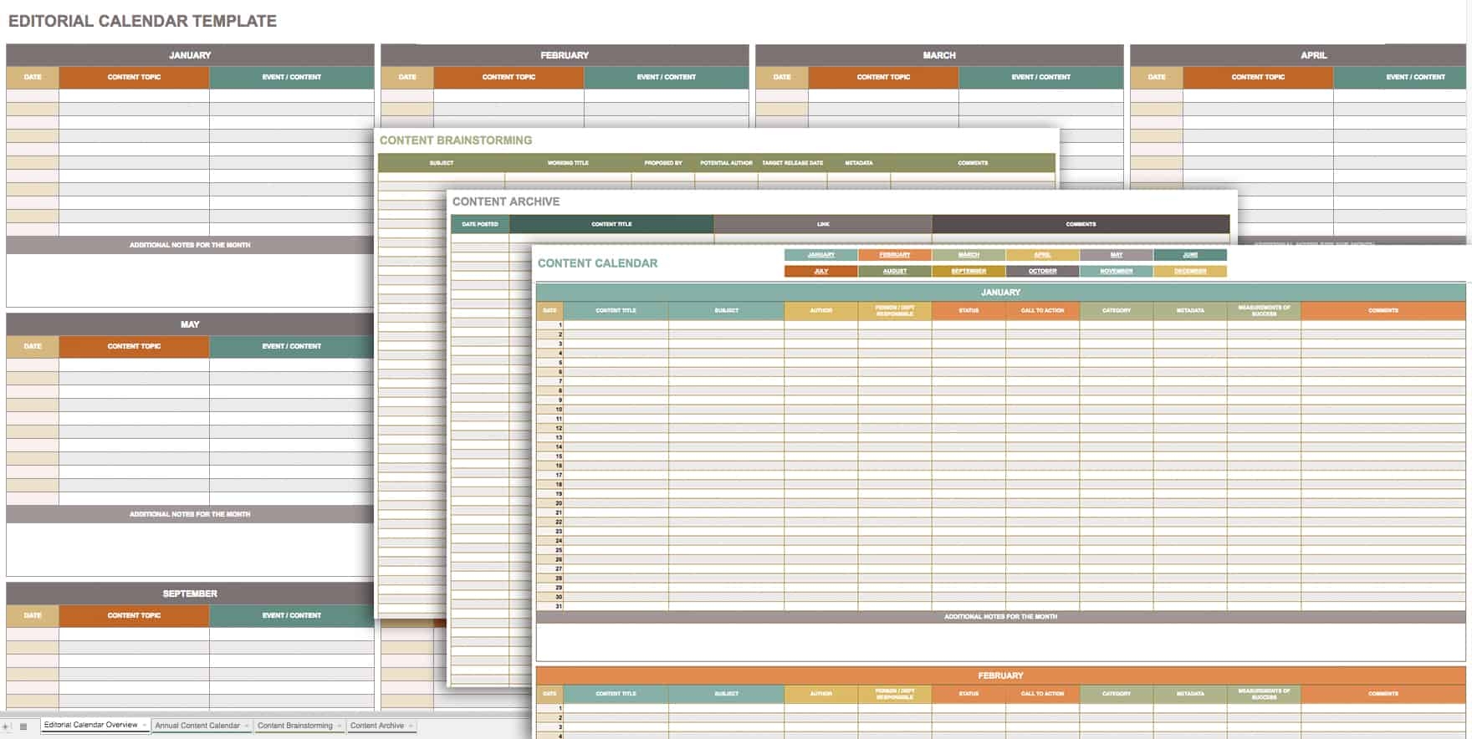
Task: Click the add sheet plus icon
Action: tap(7, 726)
